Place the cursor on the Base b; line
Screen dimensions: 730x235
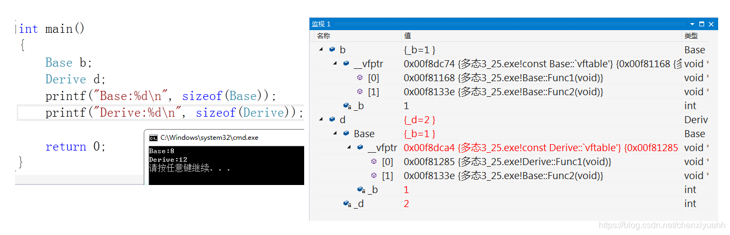68,62
